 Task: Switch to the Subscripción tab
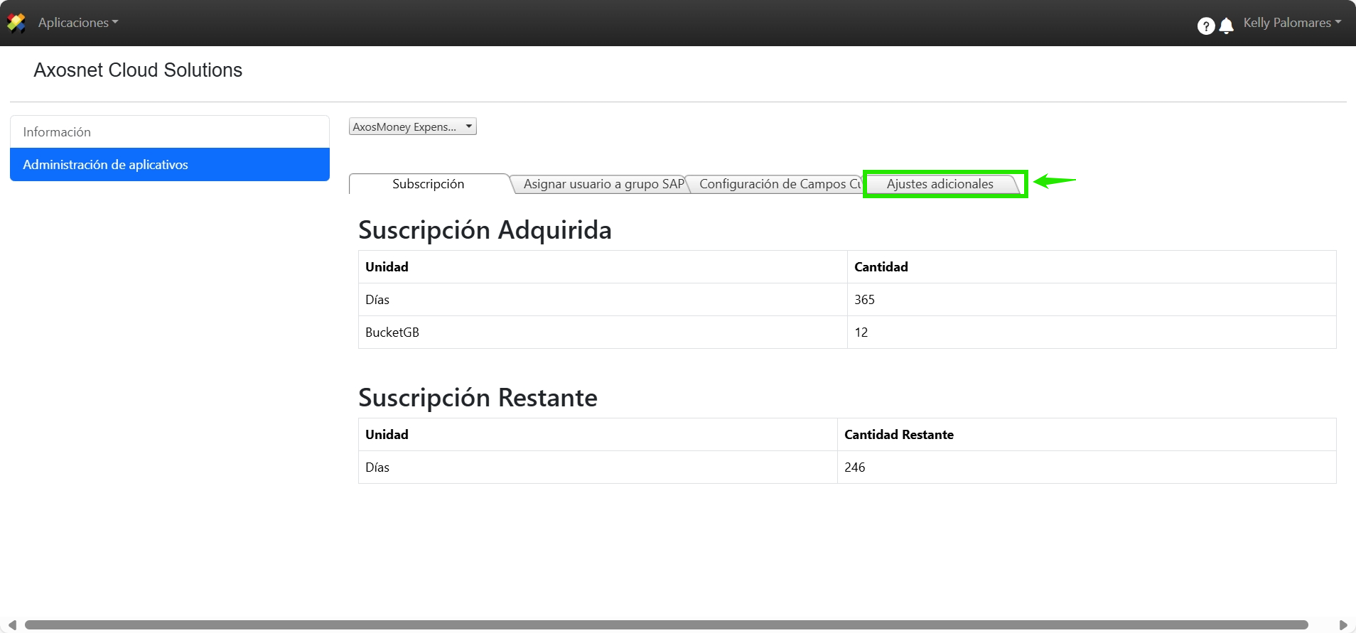429,184
